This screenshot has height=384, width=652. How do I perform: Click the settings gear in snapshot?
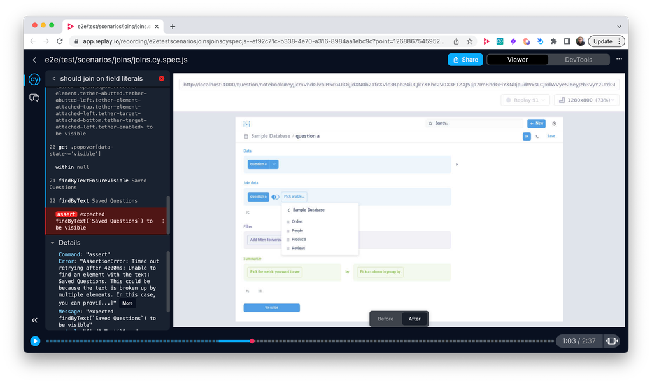coord(554,123)
